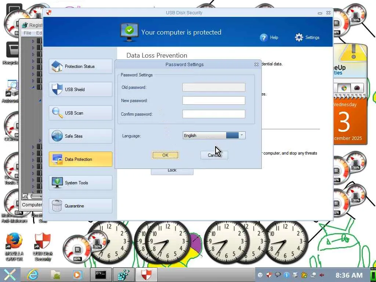Minimize the USB Disk Security window
This screenshot has height=282, width=376.
point(320,13)
